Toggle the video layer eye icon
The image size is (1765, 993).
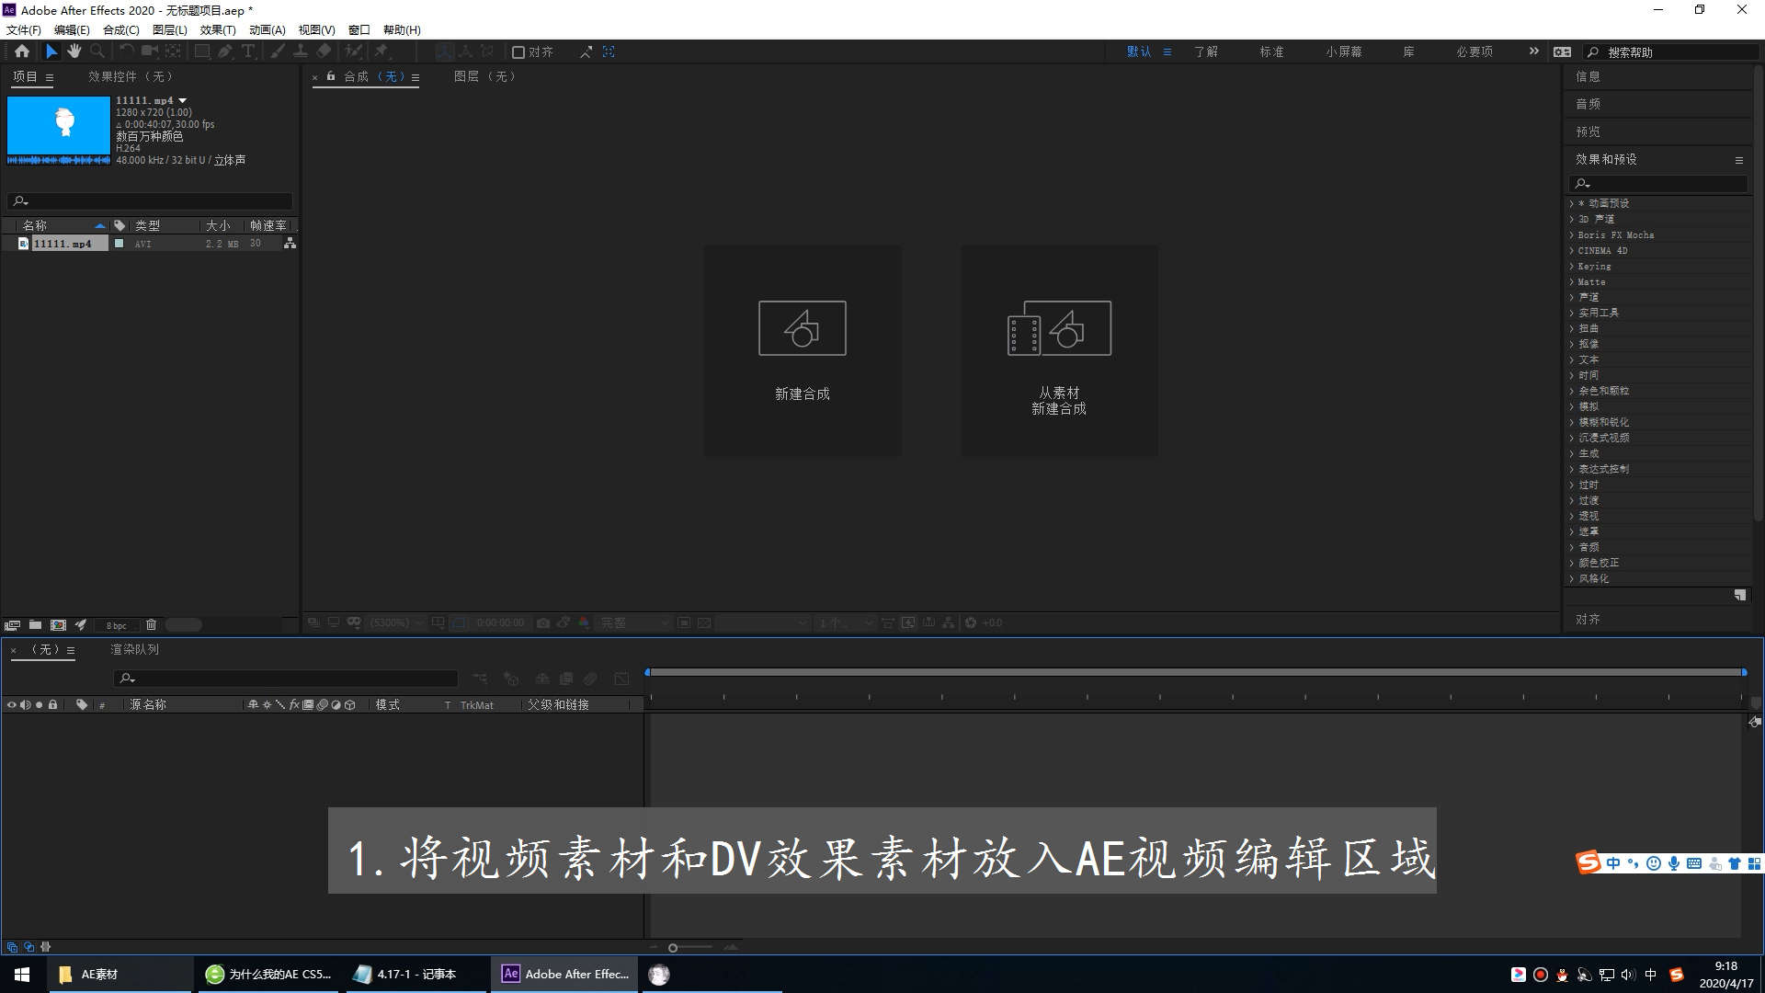pos(10,704)
